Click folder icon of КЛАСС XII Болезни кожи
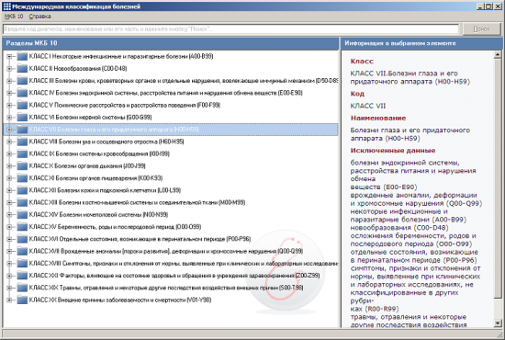 point(22,190)
